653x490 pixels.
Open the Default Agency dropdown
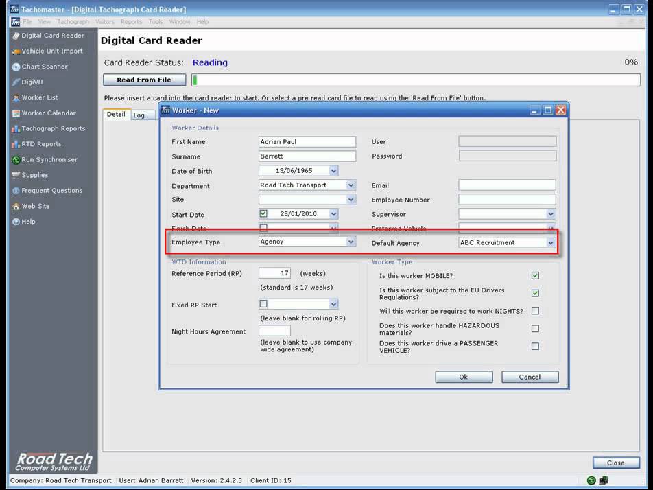[x=551, y=242]
